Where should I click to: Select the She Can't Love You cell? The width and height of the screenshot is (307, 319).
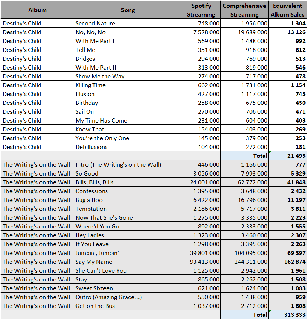(x=128, y=270)
